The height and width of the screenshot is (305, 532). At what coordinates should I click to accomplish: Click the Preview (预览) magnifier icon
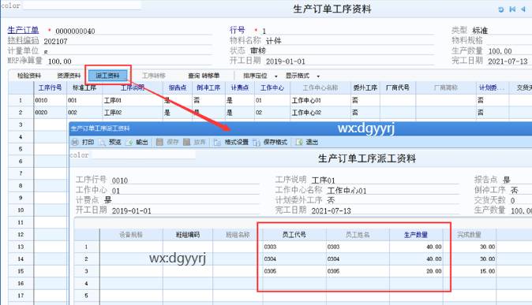tap(102, 143)
